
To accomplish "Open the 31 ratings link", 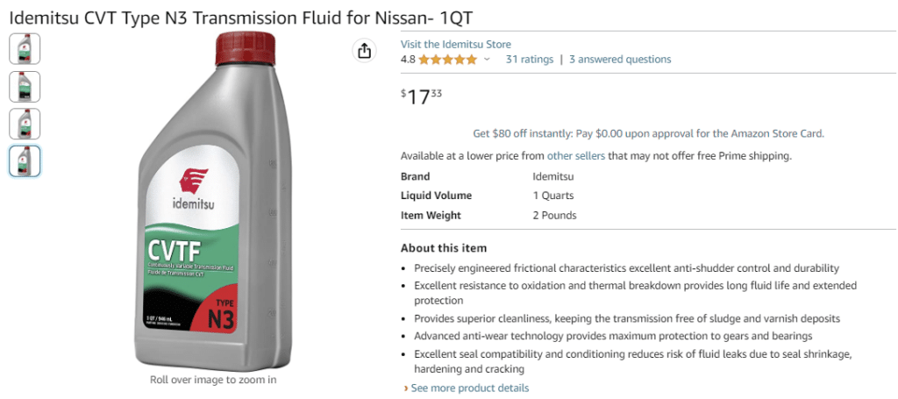I will pos(530,60).
